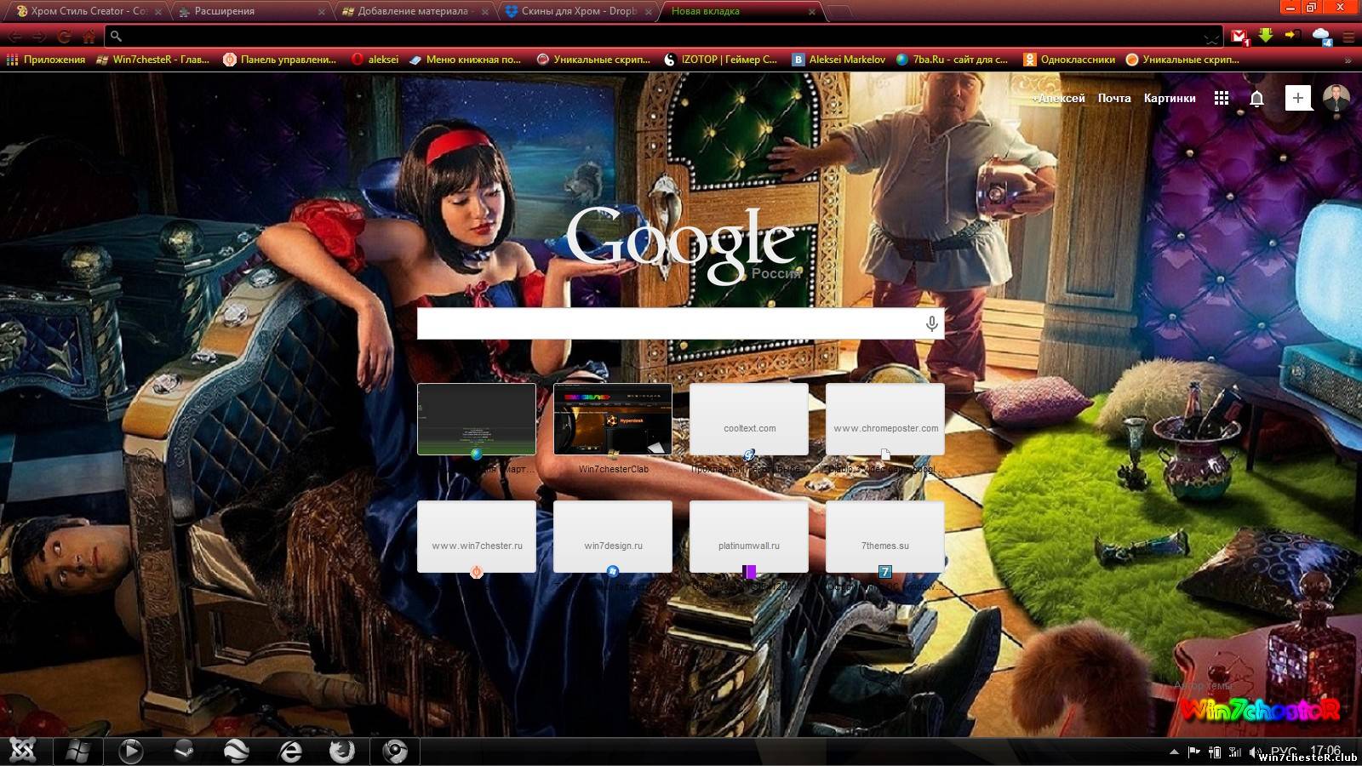Show hidden tray icons arrow

click(1174, 752)
